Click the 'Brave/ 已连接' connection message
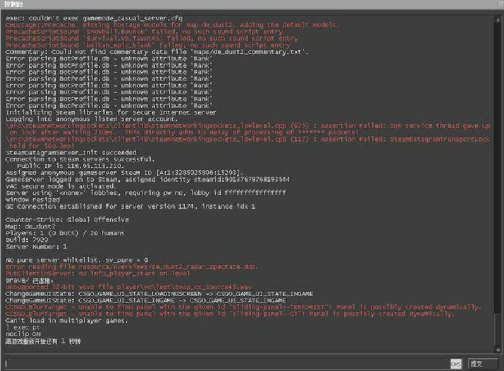This screenshot has height=371, width=504. 29,280
